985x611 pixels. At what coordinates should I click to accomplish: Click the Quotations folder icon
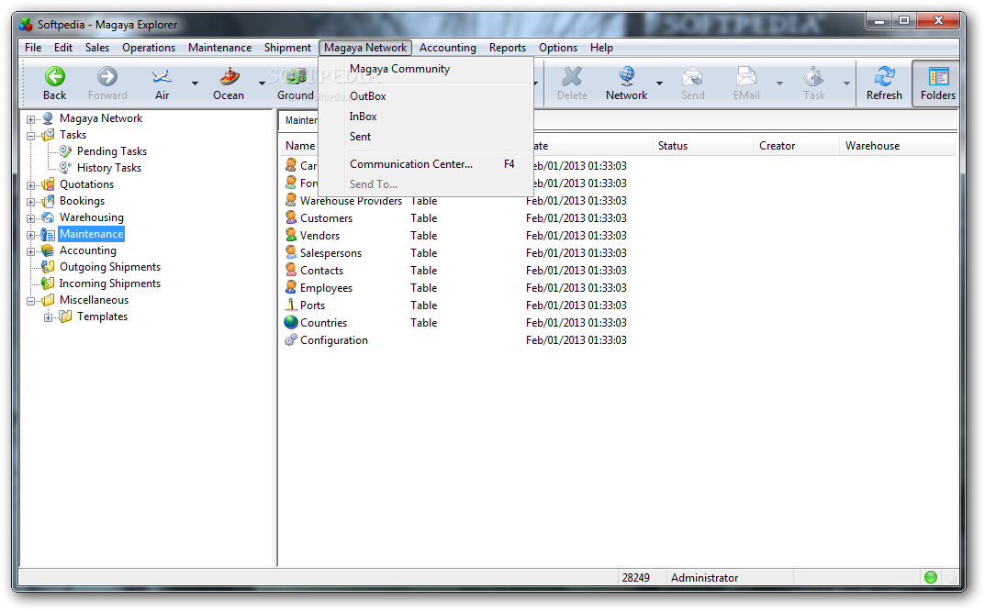point(48,184)
